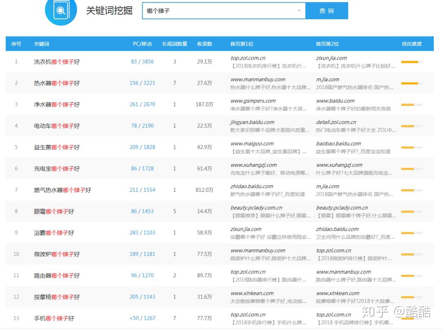This screenshot has height=330, width=442.
Task: Sort by the 长尾词数量 column header
Action: coord(175,44)
